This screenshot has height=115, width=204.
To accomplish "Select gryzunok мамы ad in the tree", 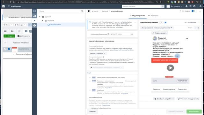I will [x=55, y=25].
